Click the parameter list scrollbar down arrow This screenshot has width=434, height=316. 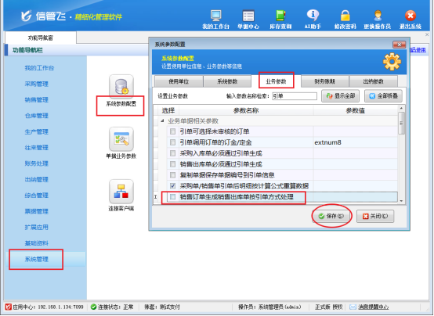[x=401, y=201]
